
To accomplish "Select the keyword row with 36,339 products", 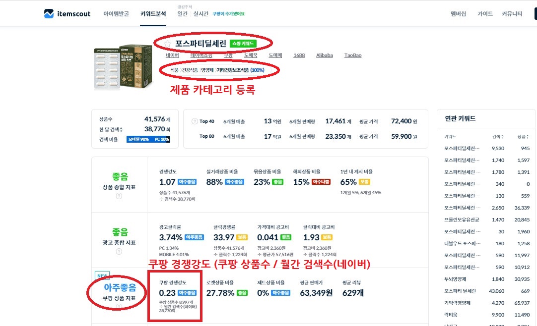I will 487,208.
